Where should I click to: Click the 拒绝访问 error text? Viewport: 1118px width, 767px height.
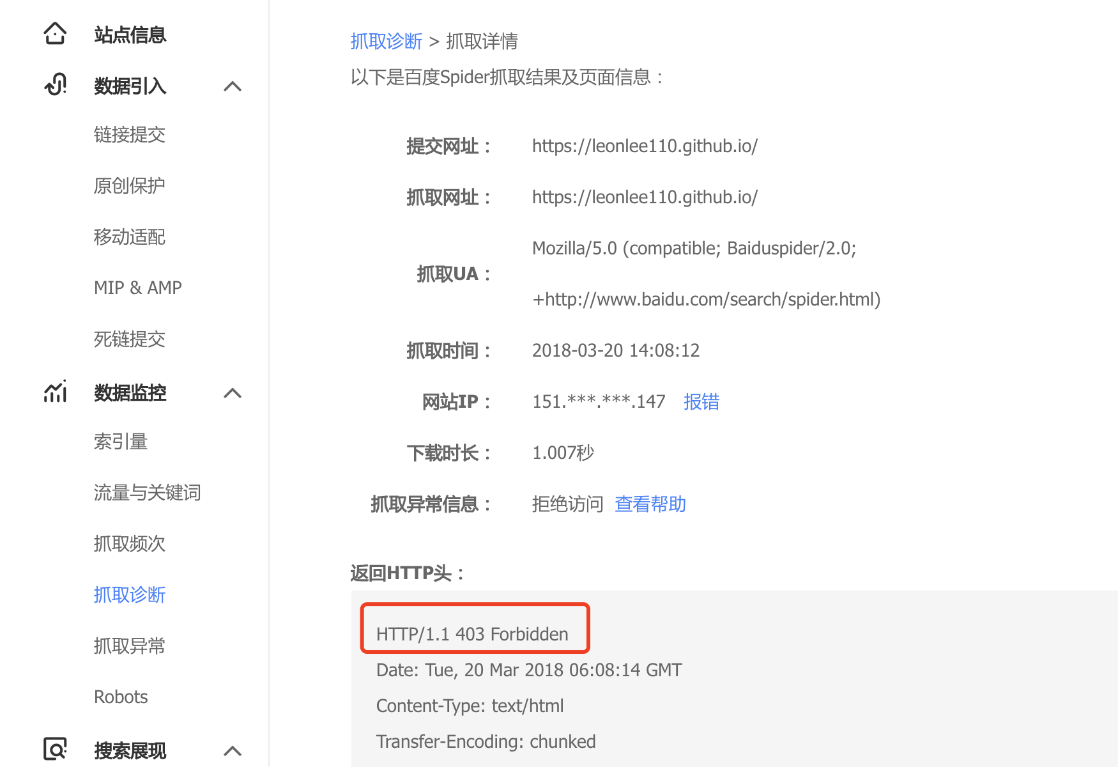click(x=567, y=504)
